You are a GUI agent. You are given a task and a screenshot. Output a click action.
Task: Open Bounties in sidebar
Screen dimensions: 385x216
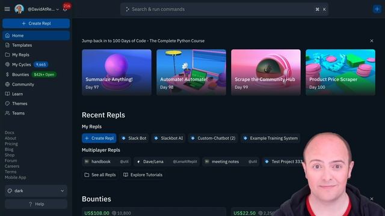coord(36,74)
